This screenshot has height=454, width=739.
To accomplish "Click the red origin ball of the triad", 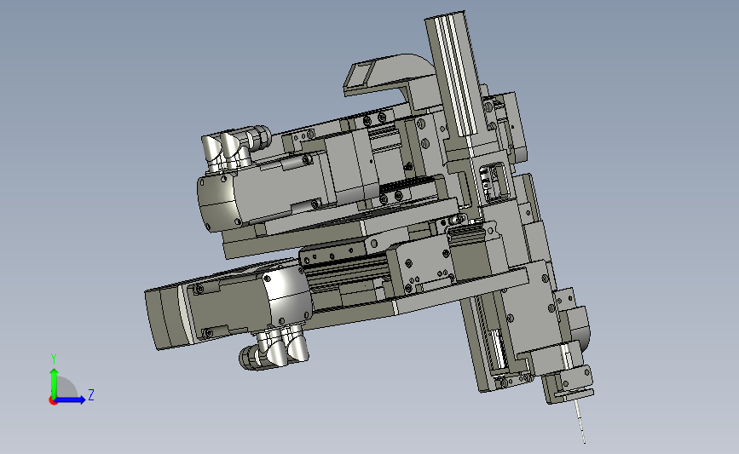I will (x=53, y=400).
